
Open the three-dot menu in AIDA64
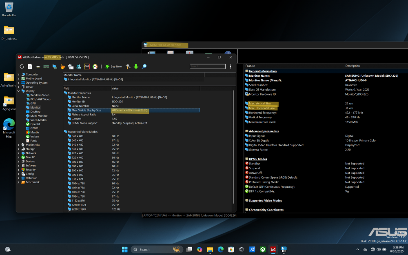(x=230, y=67)
